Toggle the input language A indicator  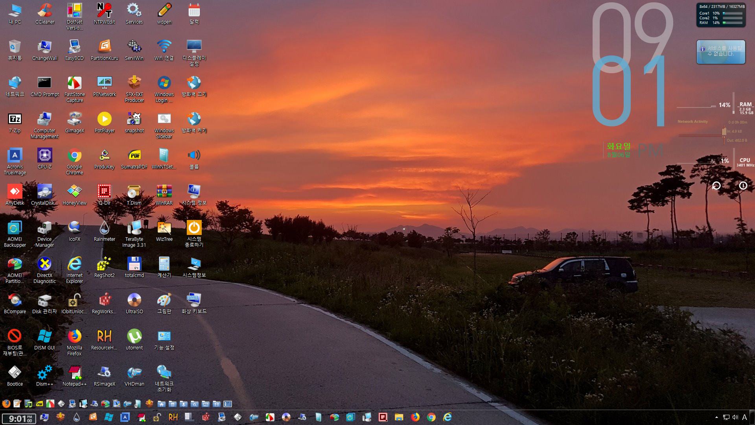744,417
